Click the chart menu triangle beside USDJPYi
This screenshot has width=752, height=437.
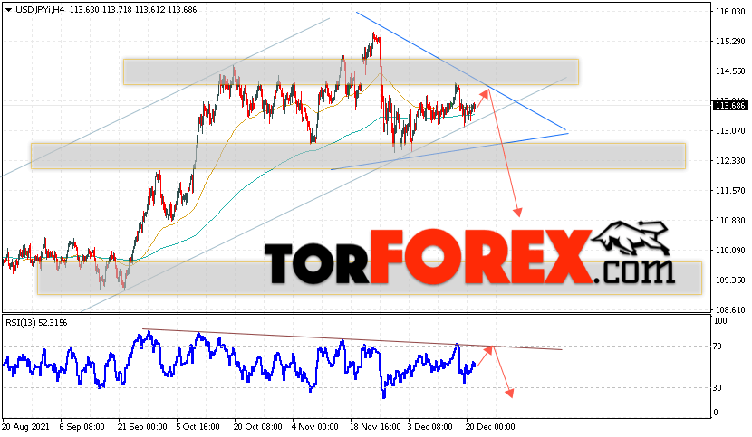coord(9,10)
